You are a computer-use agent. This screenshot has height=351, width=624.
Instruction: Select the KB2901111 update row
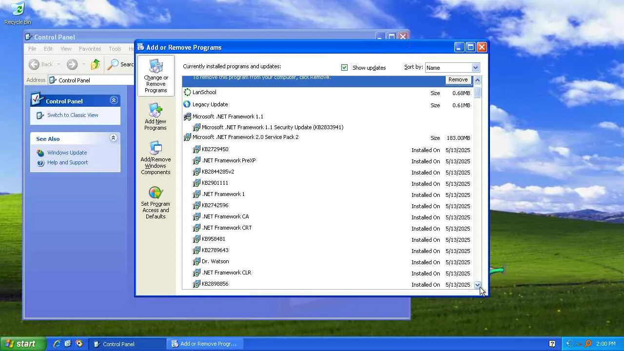[x=328, y=183]
